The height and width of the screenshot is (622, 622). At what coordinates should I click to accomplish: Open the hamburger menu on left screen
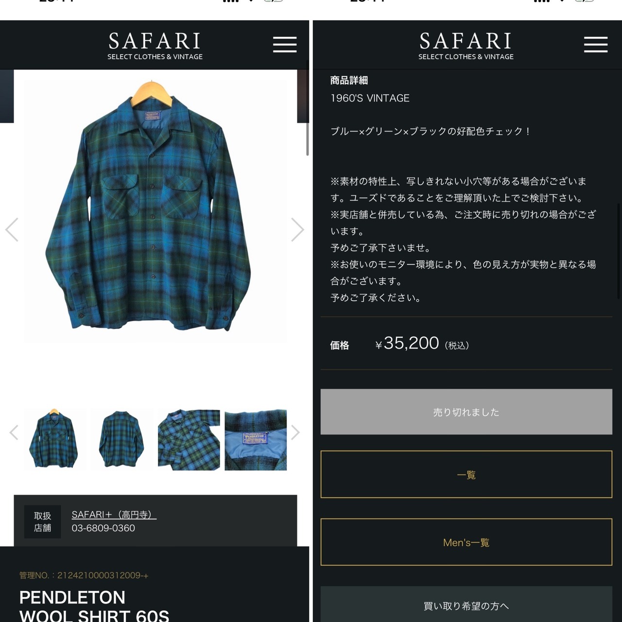click(x=285, y=44)
